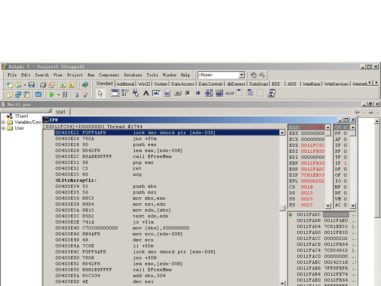Select the Edit box component icon
The width and height of the screenshot is (381, 286).
pos(156,93)
